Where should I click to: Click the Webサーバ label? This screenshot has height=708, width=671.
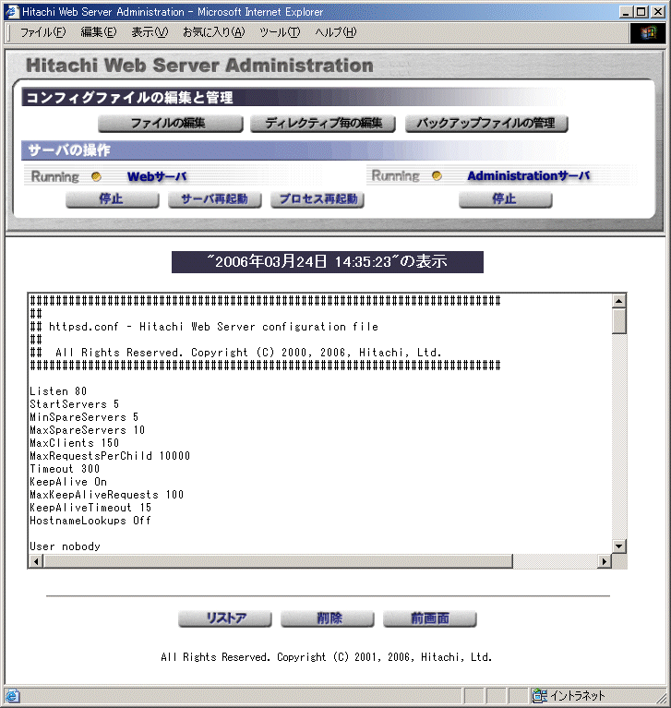(x=157, y=176)
